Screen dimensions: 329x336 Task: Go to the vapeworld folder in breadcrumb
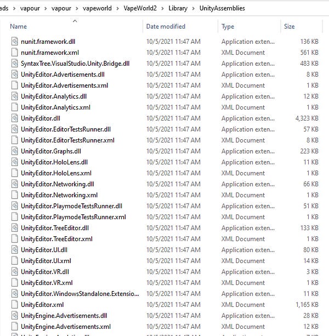point(97,8)
